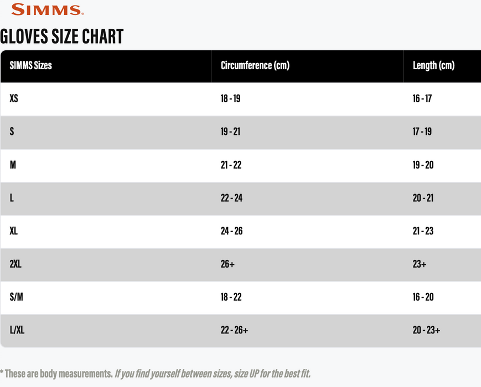481x387 pixels.
Task: Click the XS size row label
Action: click(14, 98)
